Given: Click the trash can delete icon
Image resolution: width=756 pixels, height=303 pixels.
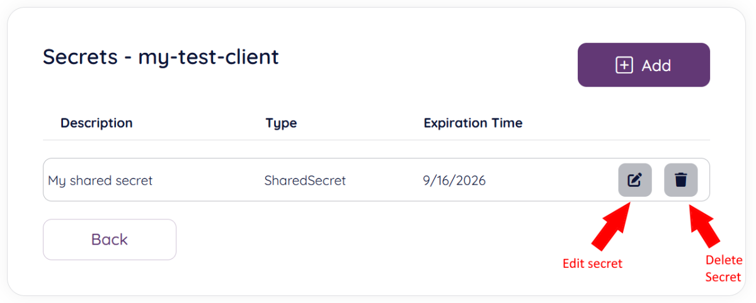Looking at the screenshot, I should coord(680,180).
